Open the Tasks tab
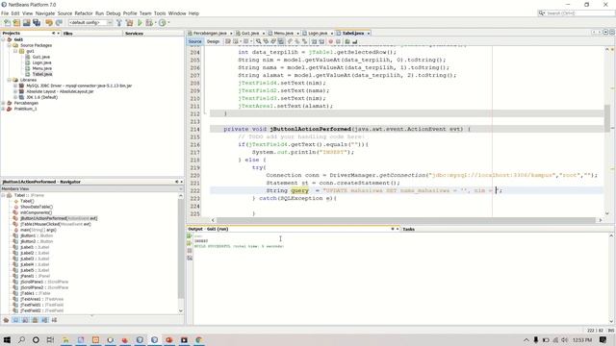Screen dimensions: 616x346 (408, 229)
